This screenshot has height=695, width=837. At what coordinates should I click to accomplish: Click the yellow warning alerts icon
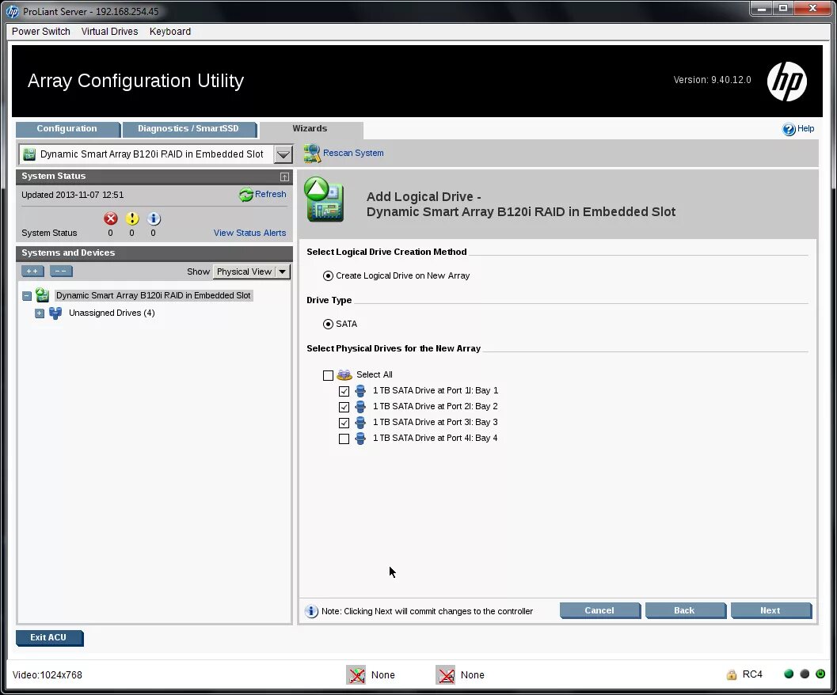click(x=132, y=218)
